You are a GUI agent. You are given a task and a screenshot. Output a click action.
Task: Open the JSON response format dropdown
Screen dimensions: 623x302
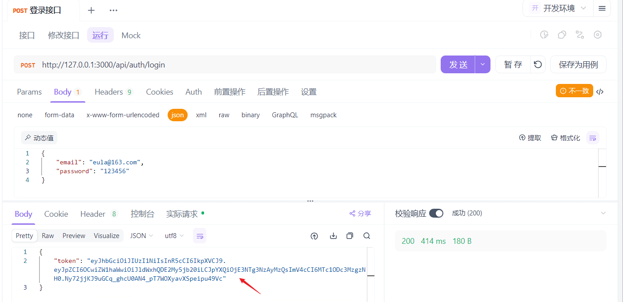pos(141,236)
